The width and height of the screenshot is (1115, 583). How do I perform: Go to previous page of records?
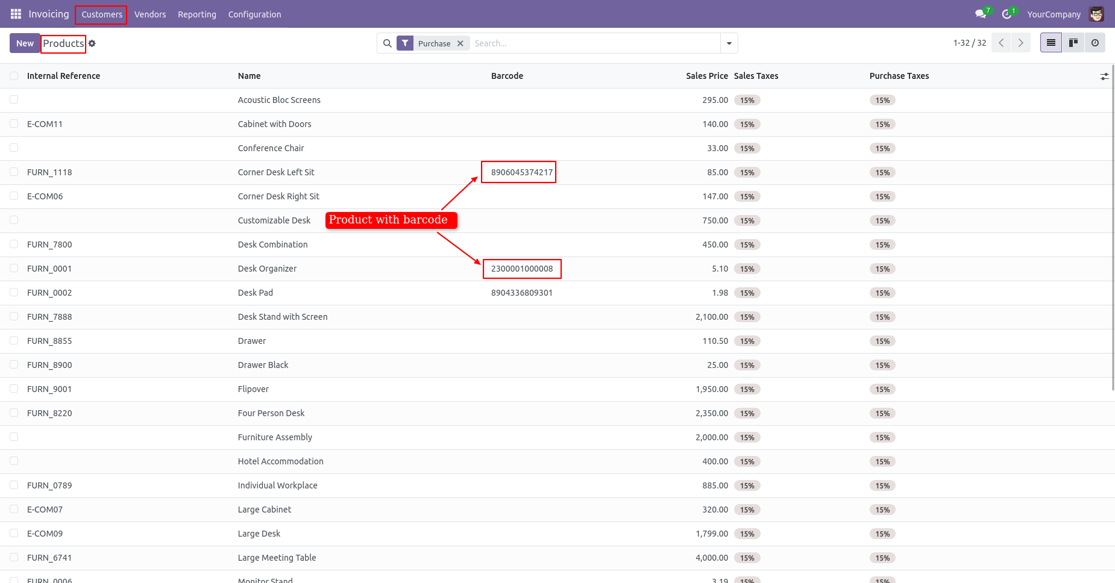click(1001, 43)
